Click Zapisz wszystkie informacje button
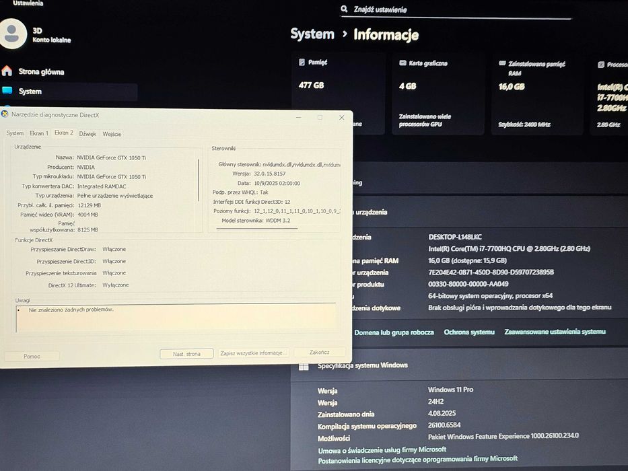The image size is (628, 471). [x=254, y=353]
